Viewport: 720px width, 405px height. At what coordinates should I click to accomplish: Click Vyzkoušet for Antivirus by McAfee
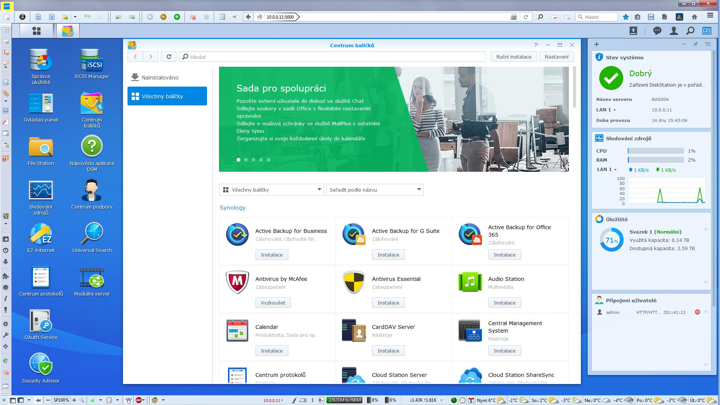[273, 303]
